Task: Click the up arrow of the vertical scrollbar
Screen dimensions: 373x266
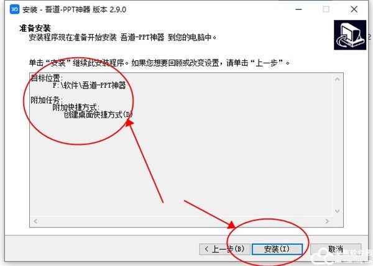Action: point(338,79)
